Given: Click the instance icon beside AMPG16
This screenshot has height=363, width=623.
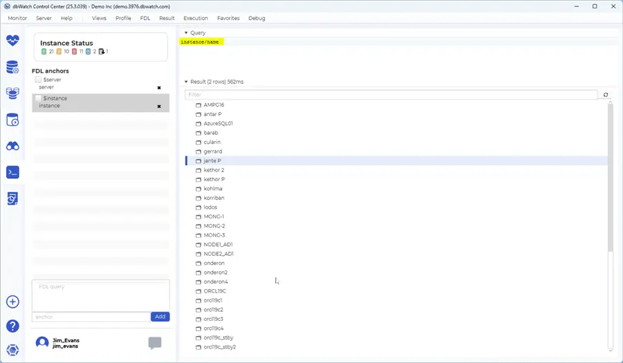Looking at the screenshot, I should [198, 105].
